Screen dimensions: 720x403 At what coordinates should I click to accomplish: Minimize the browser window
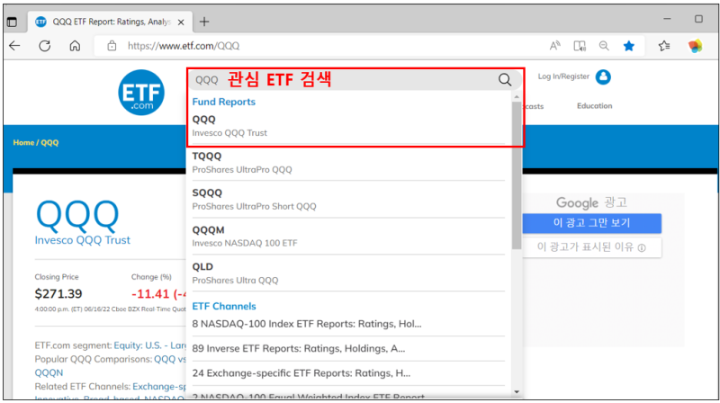click(x=667, y=19)
